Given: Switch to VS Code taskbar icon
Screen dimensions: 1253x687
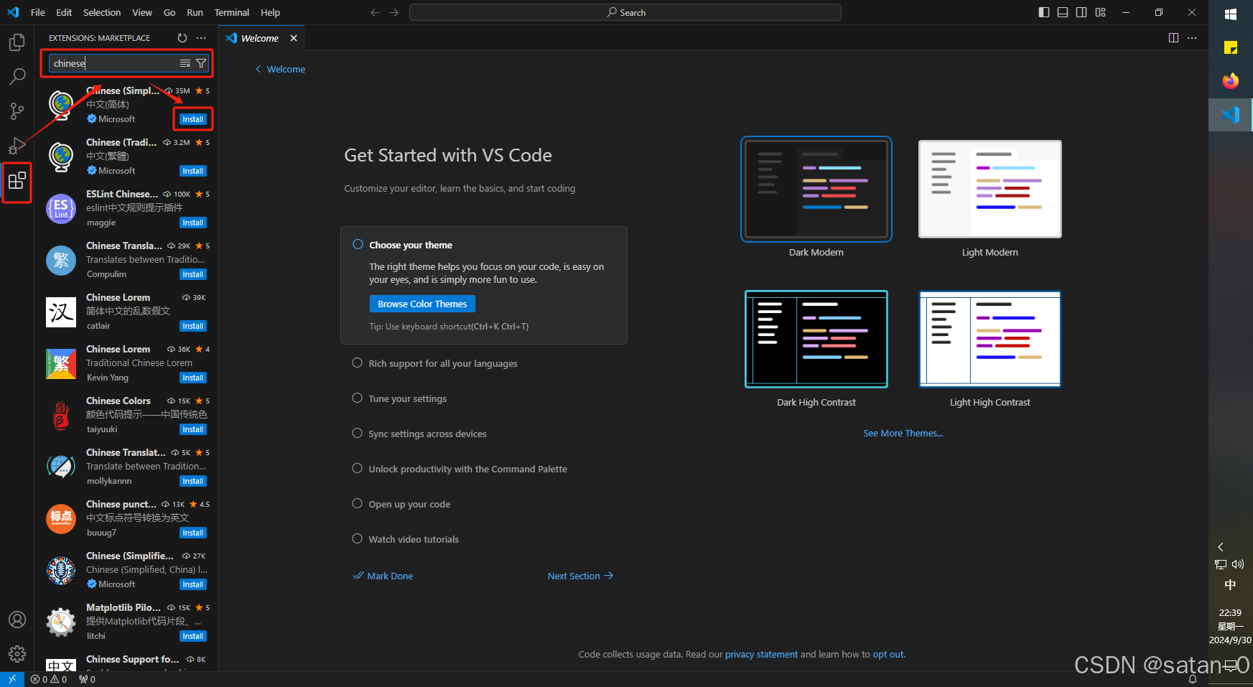Looking at the screenshot, I should pyautogui.click(x=1231, y=115).
